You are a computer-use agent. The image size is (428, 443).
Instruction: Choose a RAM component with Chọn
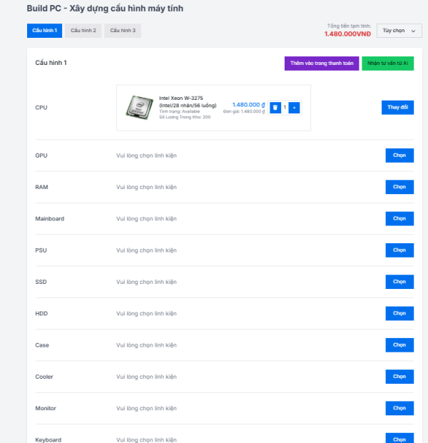tap(399, 187)
